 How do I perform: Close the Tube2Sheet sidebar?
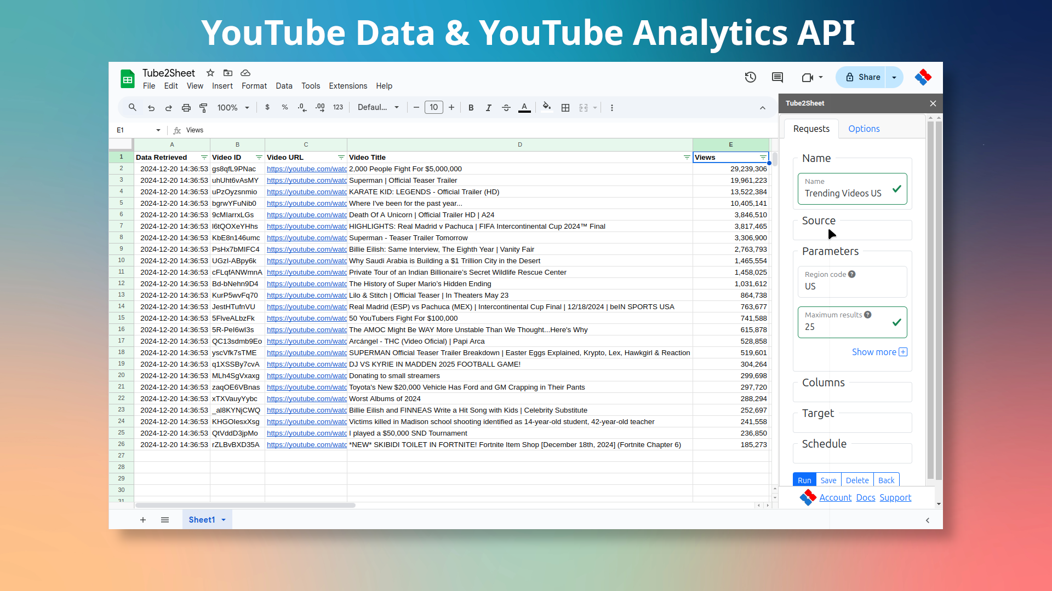[x=933, y=103]
